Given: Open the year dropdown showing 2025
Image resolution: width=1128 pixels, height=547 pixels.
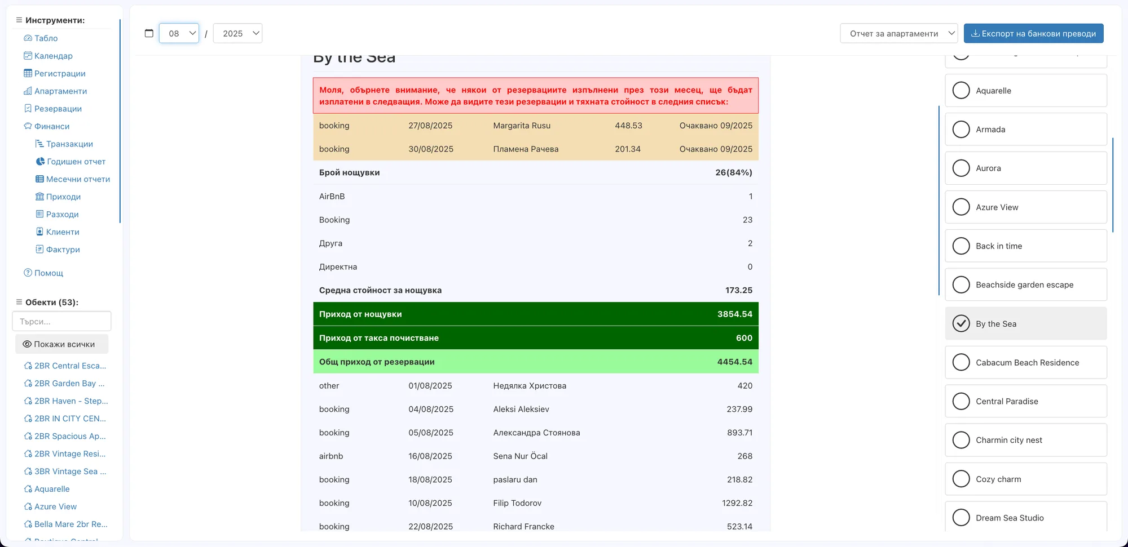Looking at the screenshot, I should pos(237,33).
